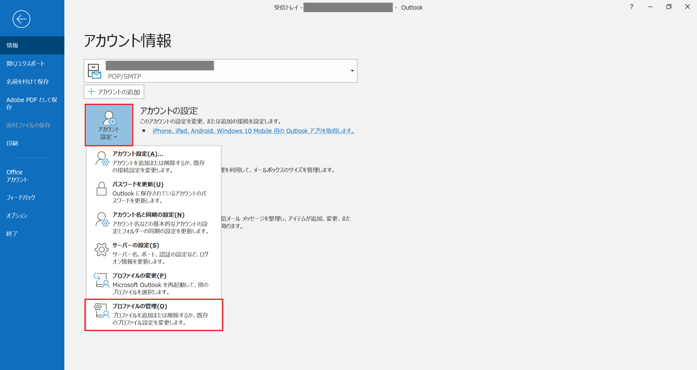Click the back arrow to return to inbox

click(21, 19)
